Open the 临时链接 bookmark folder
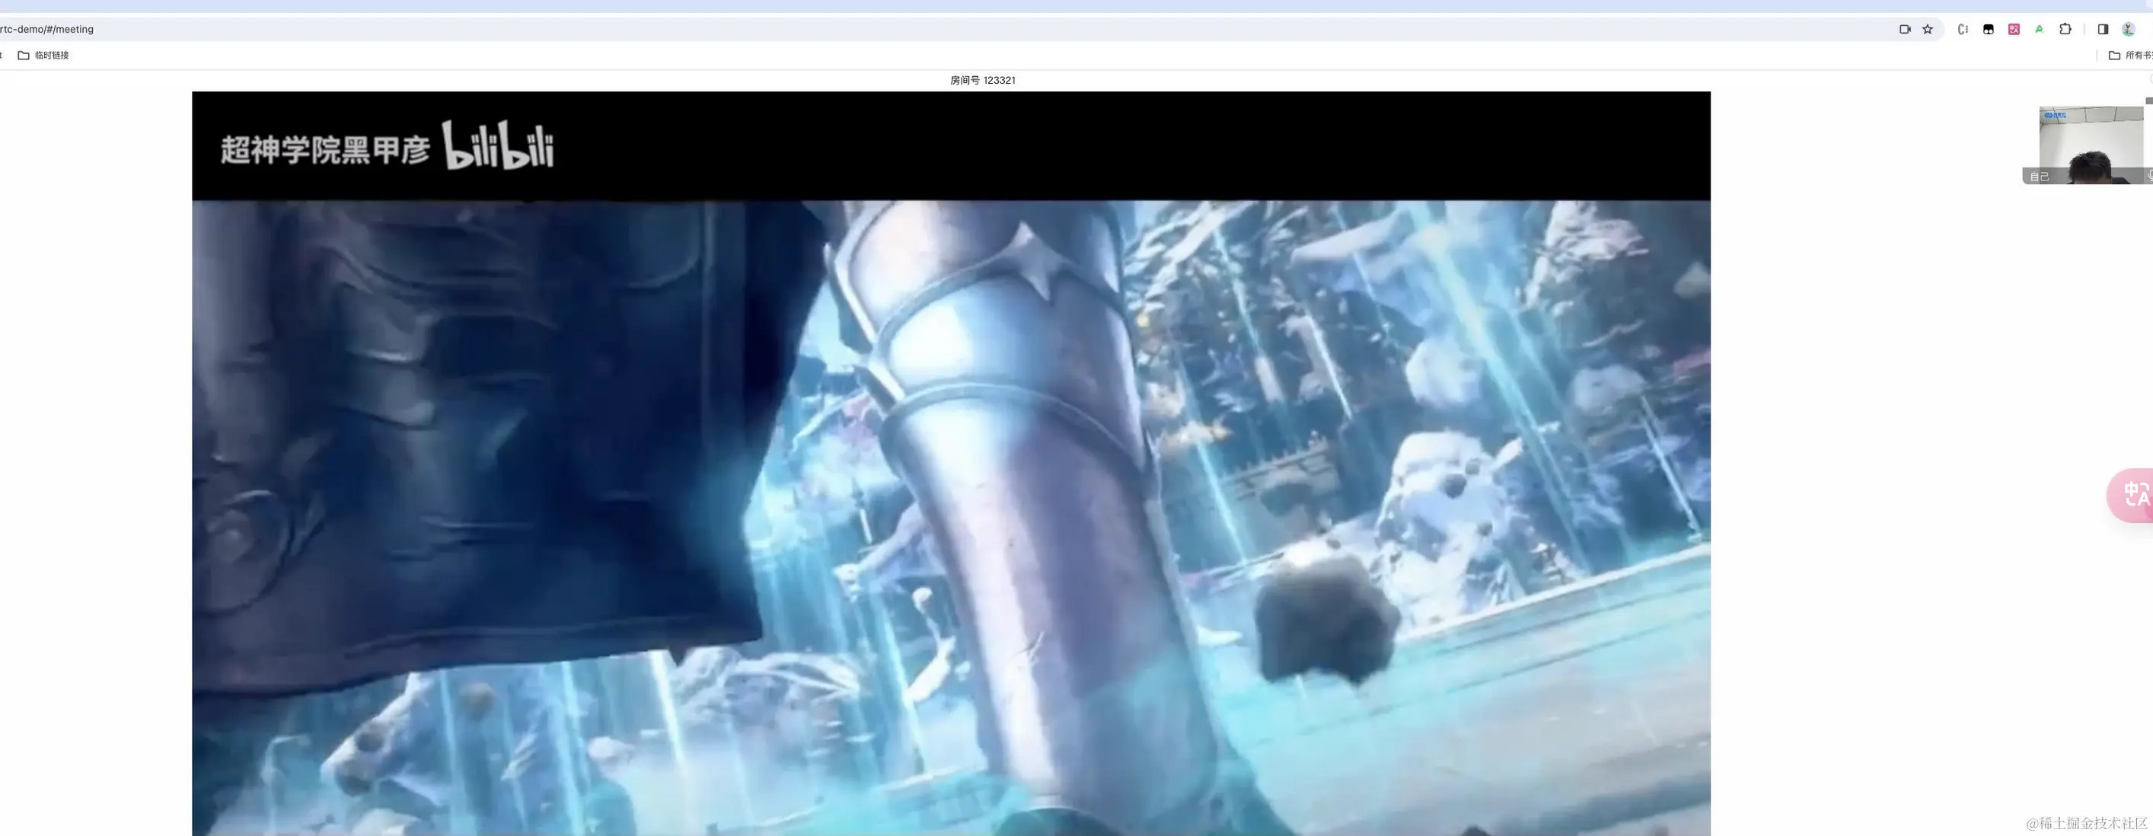Screen dimensions: 2153x836 point(43,55)
